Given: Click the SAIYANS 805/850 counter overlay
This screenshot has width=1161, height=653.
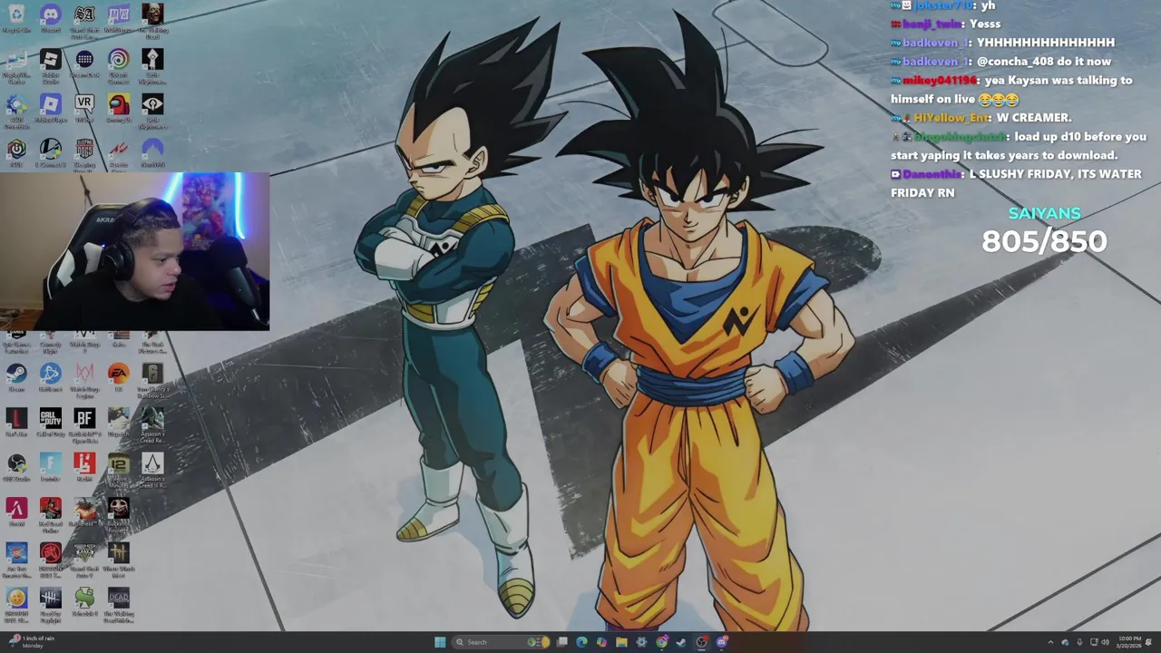Looking at the screenshot, I should (x=1044, y=230).
